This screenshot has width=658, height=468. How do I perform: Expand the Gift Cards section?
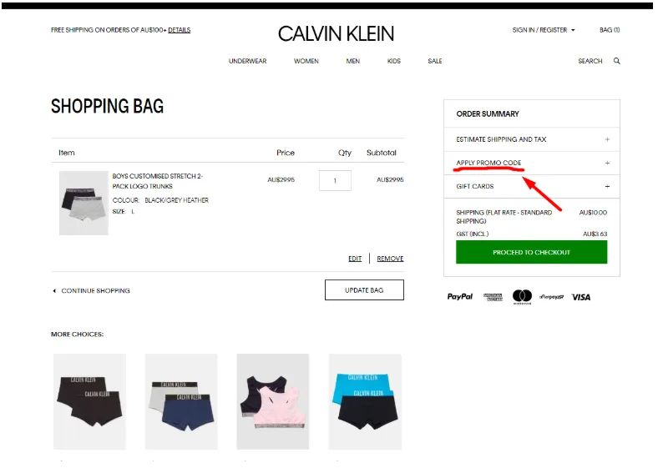[x=532, y=186]
